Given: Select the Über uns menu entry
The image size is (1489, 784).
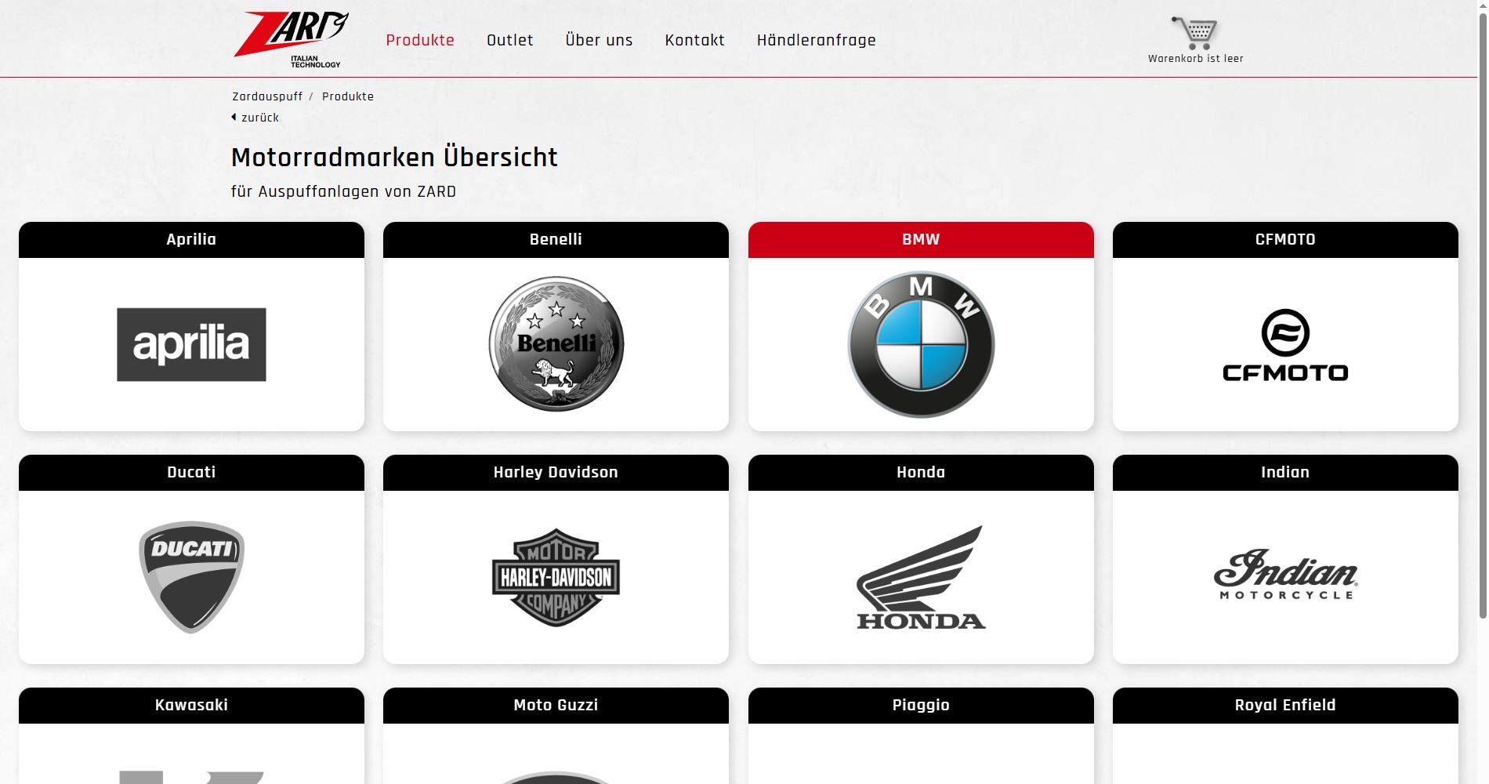Looking at the screenshot, I should (598, 40).
